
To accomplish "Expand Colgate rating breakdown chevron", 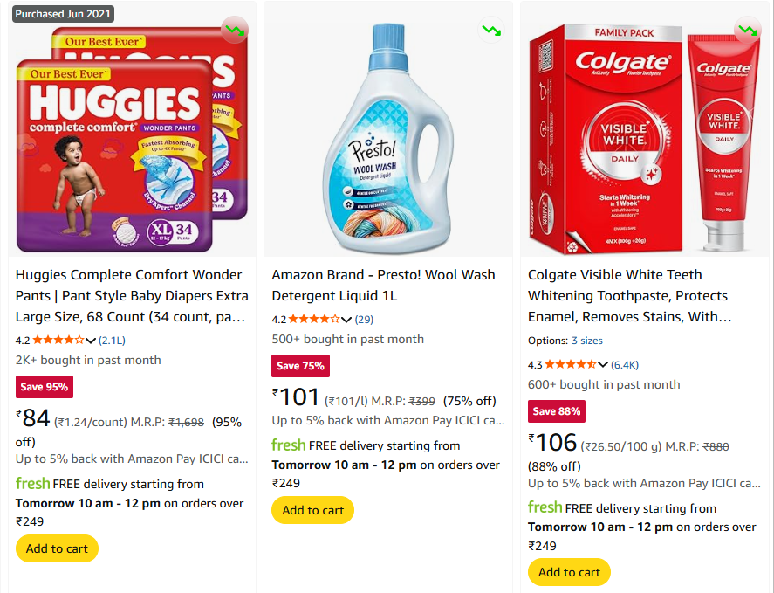I will pyautogui.click(x=603, y=365).
